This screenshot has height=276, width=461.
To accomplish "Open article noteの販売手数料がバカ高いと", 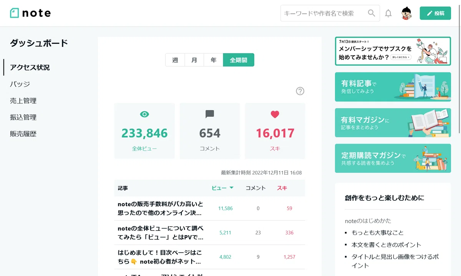I will tap(161, 208).
